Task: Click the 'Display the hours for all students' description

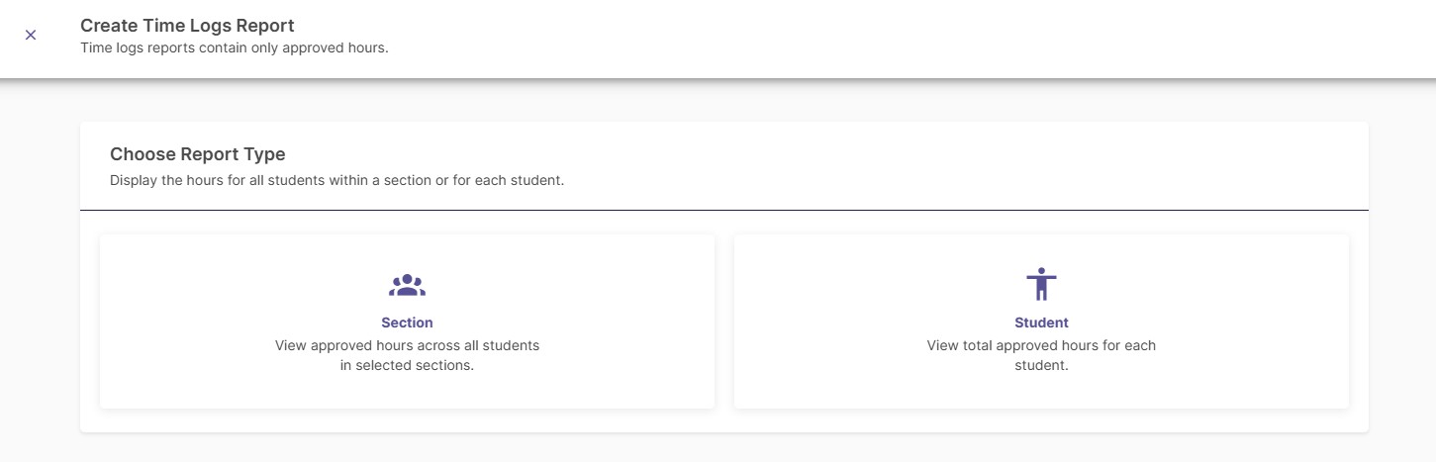Action: [x=336, y=181]
